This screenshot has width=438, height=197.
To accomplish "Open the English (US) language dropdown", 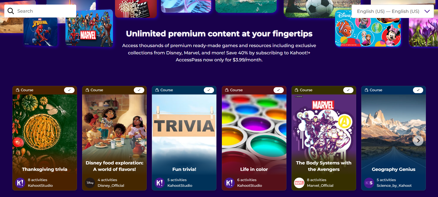I will [x=393, y=11].
